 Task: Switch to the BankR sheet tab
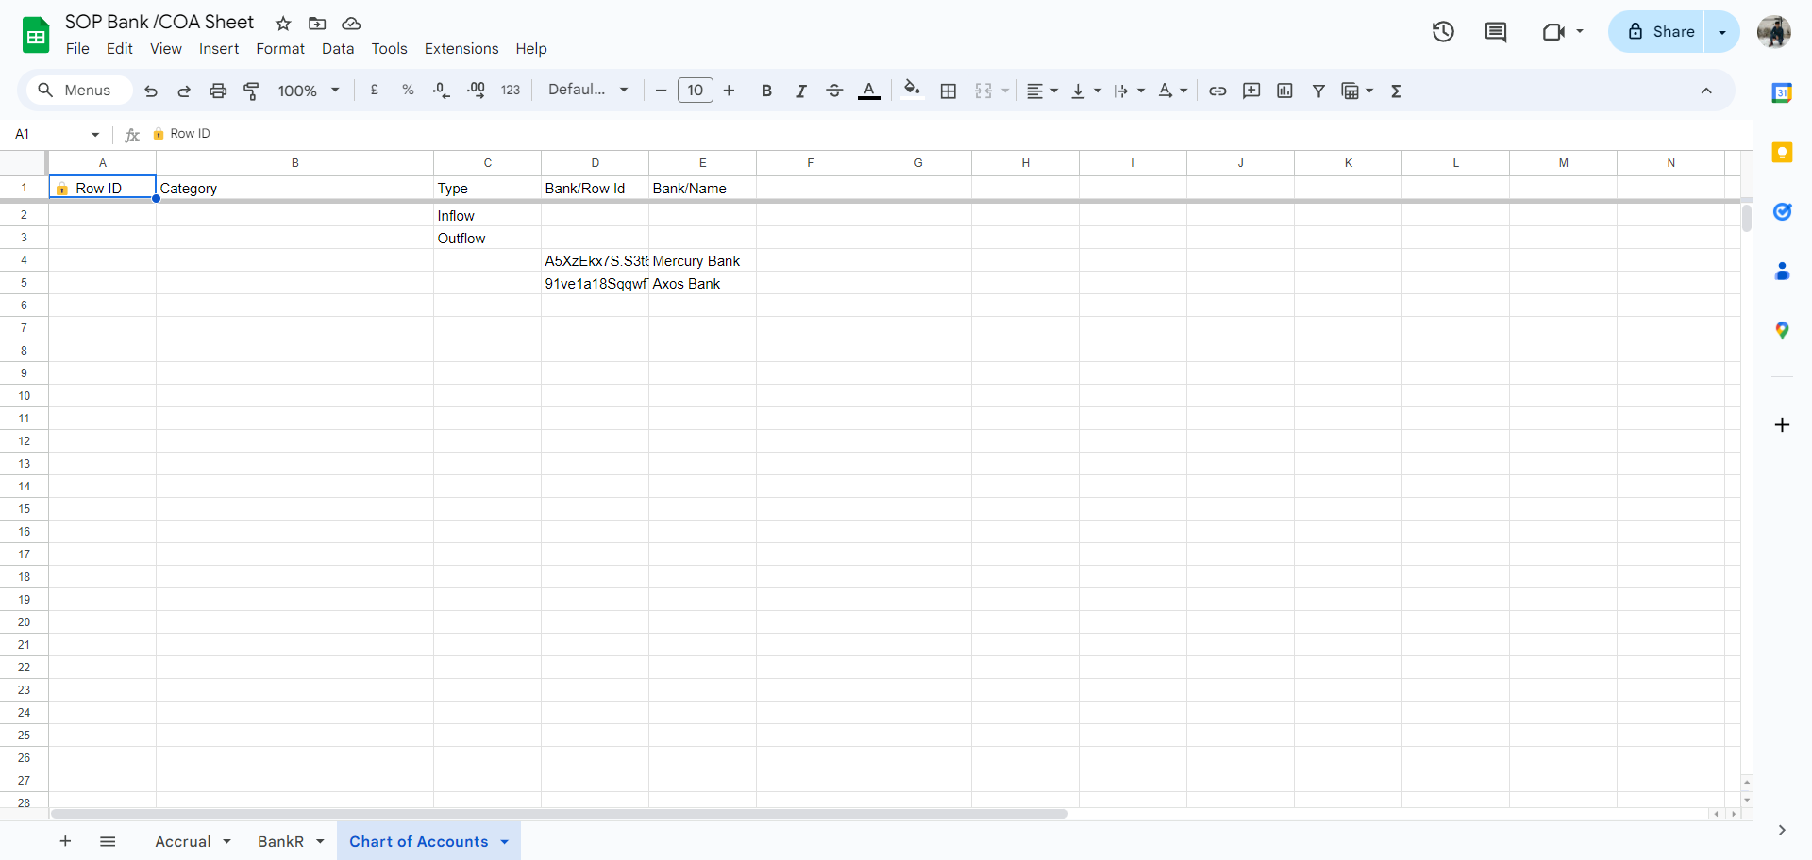pyautogui.click(x=280, y=842)
